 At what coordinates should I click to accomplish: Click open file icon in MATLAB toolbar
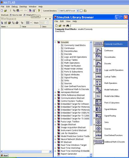[5, 10]
